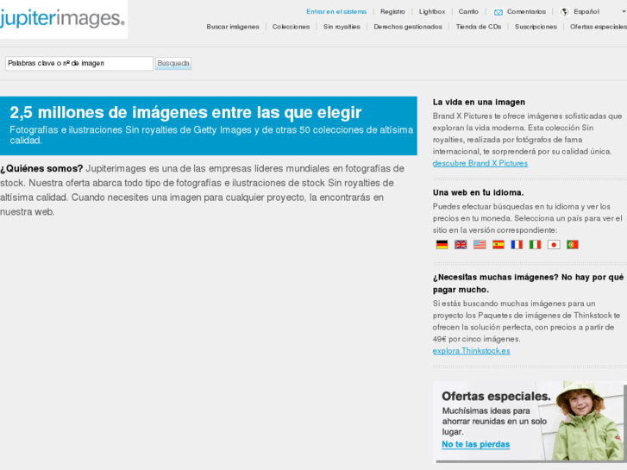Click the blue 2,5 millones de imágenes banner
The image size is (627, 470).
(x=209, y=126)
